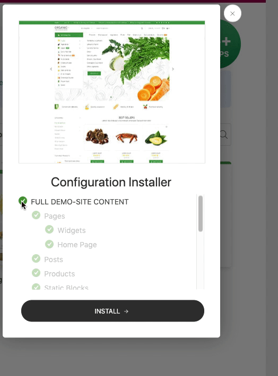Viewport: 278px width, 376px height.
Task: Uncheck the Pages option
Action: coord(36,215)
